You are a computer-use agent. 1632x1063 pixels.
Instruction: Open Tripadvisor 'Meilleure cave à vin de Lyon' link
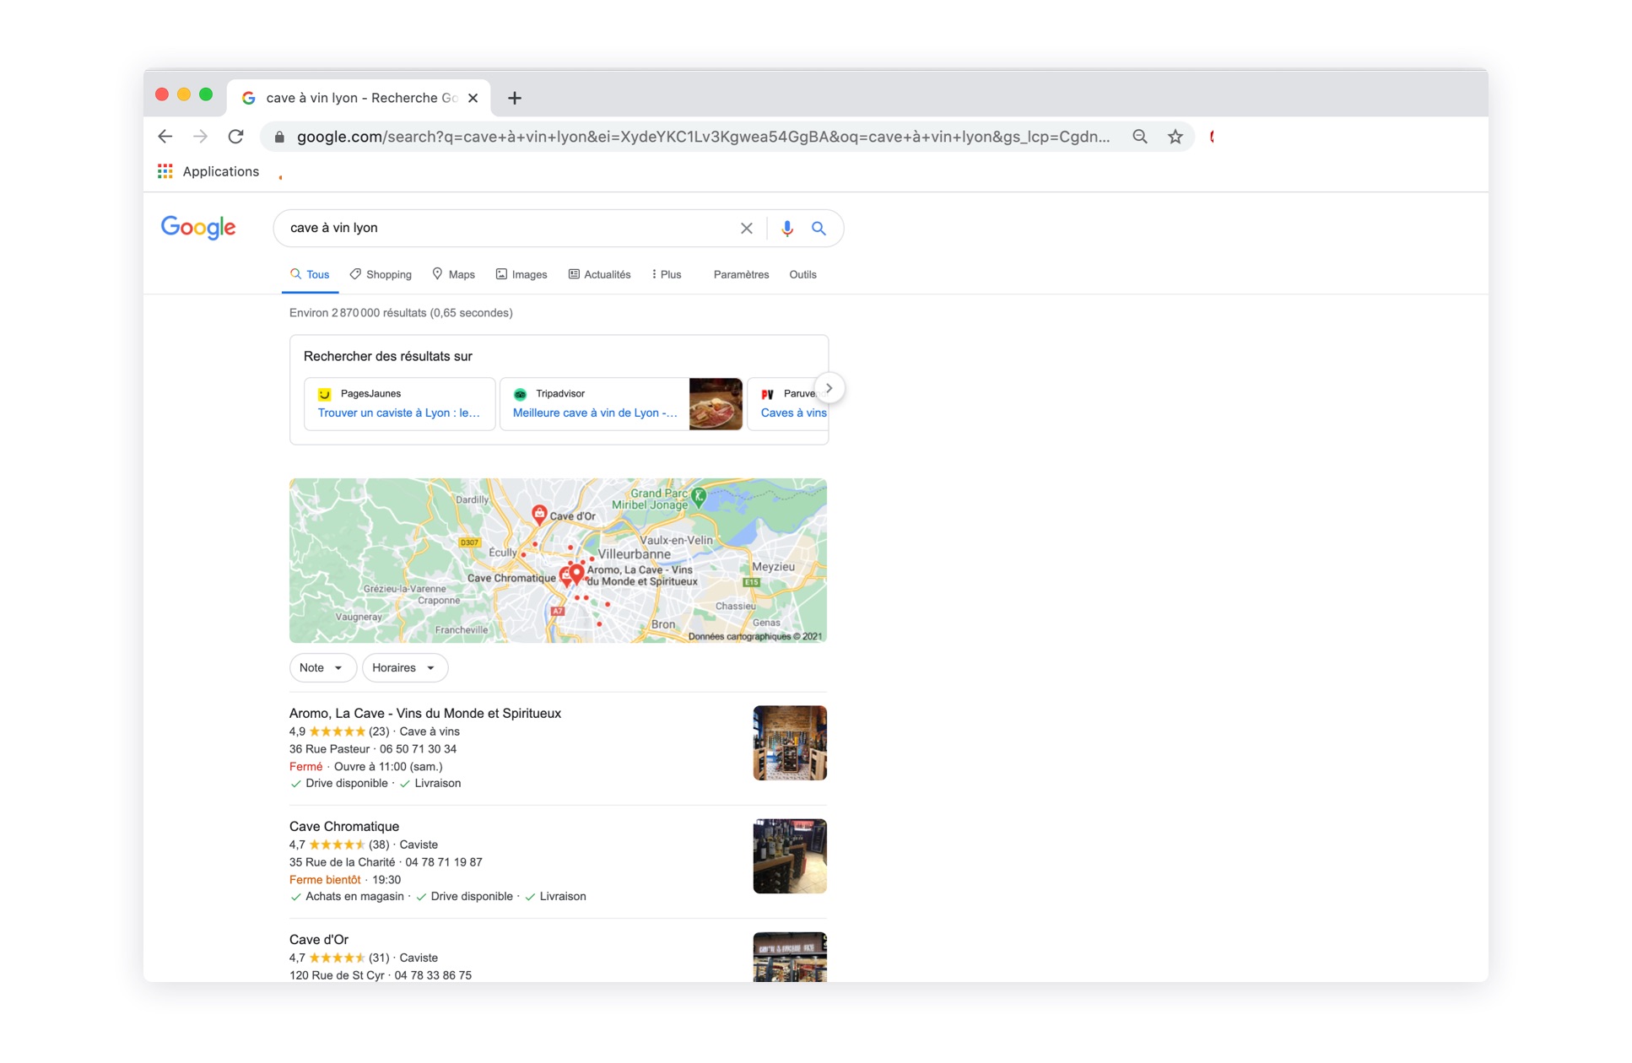(x=595, y=413)
